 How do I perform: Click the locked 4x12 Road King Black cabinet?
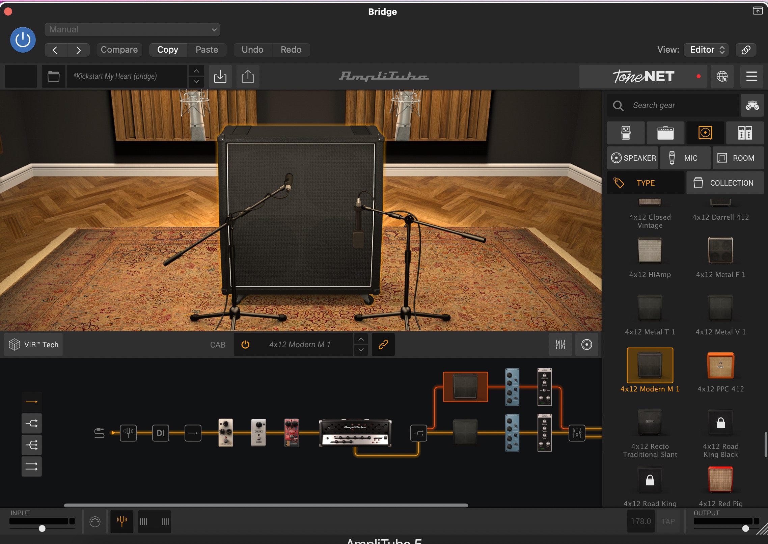pyautogui.click(x=720, y=433)
